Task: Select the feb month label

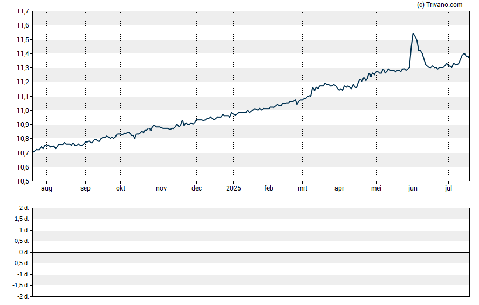Action: (x=269, y=188)
